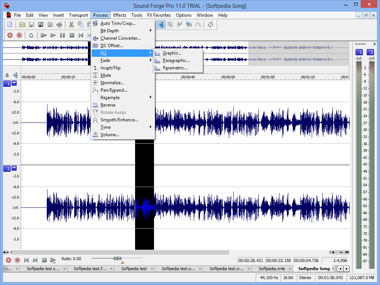Click Play in the top transport toolbar
The width and height of the screenshot is (380, 285).
53,35
